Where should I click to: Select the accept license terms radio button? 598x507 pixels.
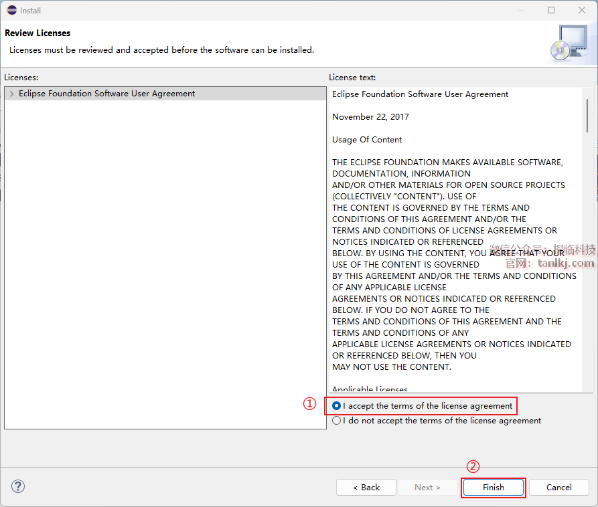click(x=336, y=406)
